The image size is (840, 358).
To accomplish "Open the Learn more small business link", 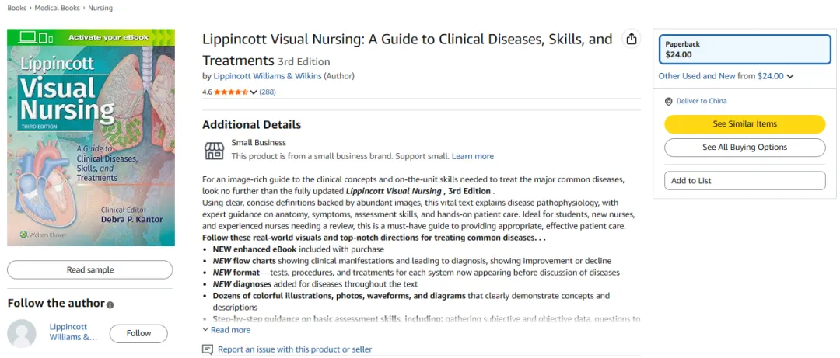I will (472, 156).
